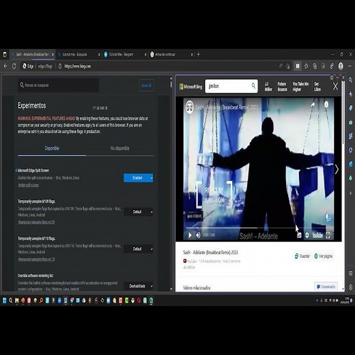Open the Windows Start menu
355x355 pixels.
pyautogui.click(x=5, y=300)
